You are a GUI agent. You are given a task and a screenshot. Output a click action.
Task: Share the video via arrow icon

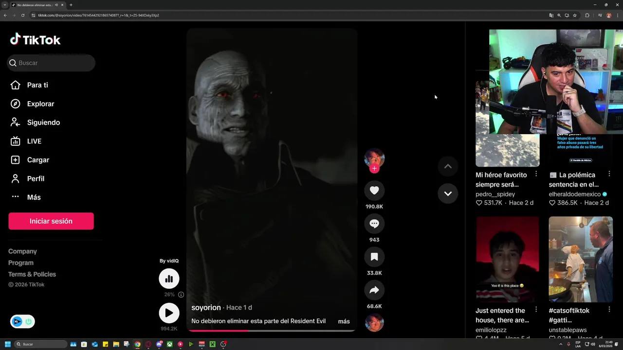point(374,290)
